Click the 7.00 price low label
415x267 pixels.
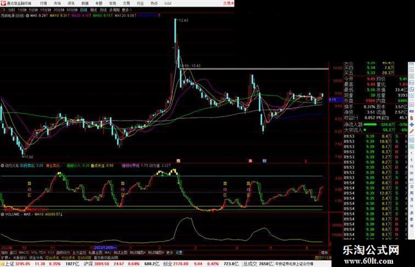click(x=29, y=157)
